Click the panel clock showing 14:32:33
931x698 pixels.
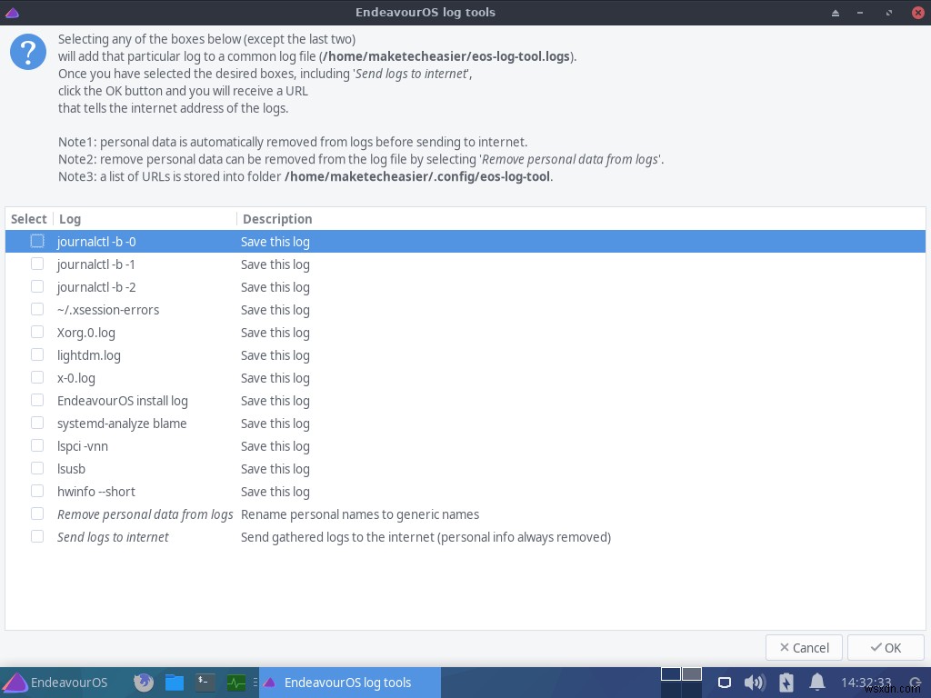point(866,683)
